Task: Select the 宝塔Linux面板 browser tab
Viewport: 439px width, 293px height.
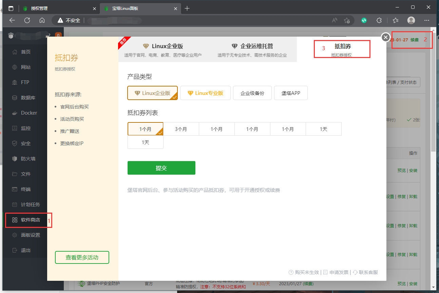Action: [140, 8]
